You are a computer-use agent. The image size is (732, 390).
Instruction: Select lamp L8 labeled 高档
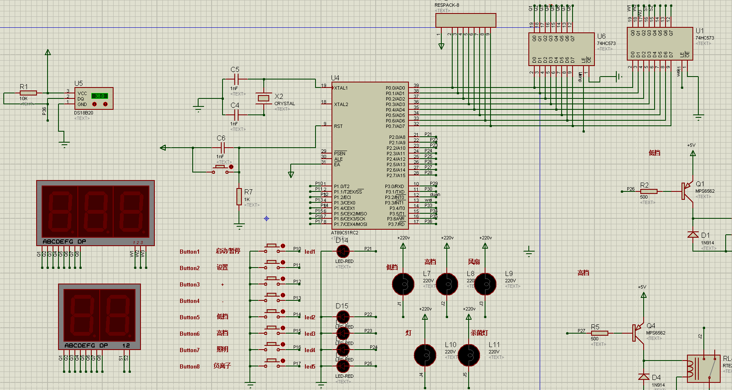click(447, 284)
